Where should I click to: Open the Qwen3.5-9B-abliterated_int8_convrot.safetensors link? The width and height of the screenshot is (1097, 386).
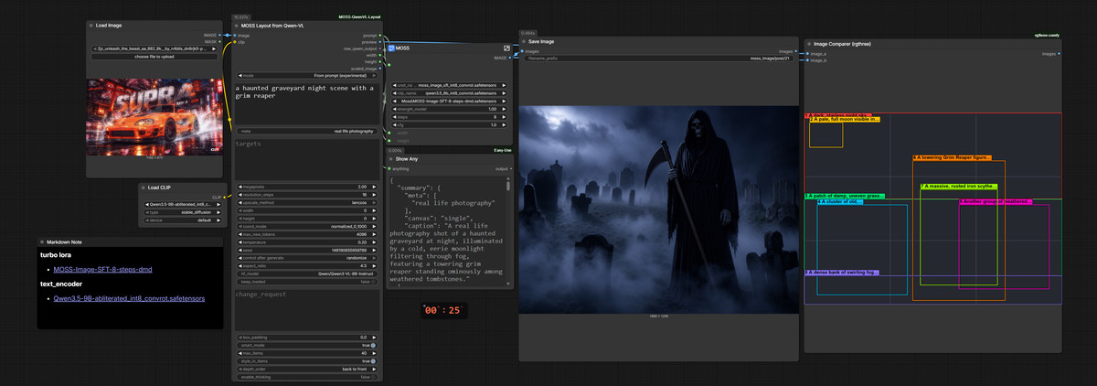point(129,298)
